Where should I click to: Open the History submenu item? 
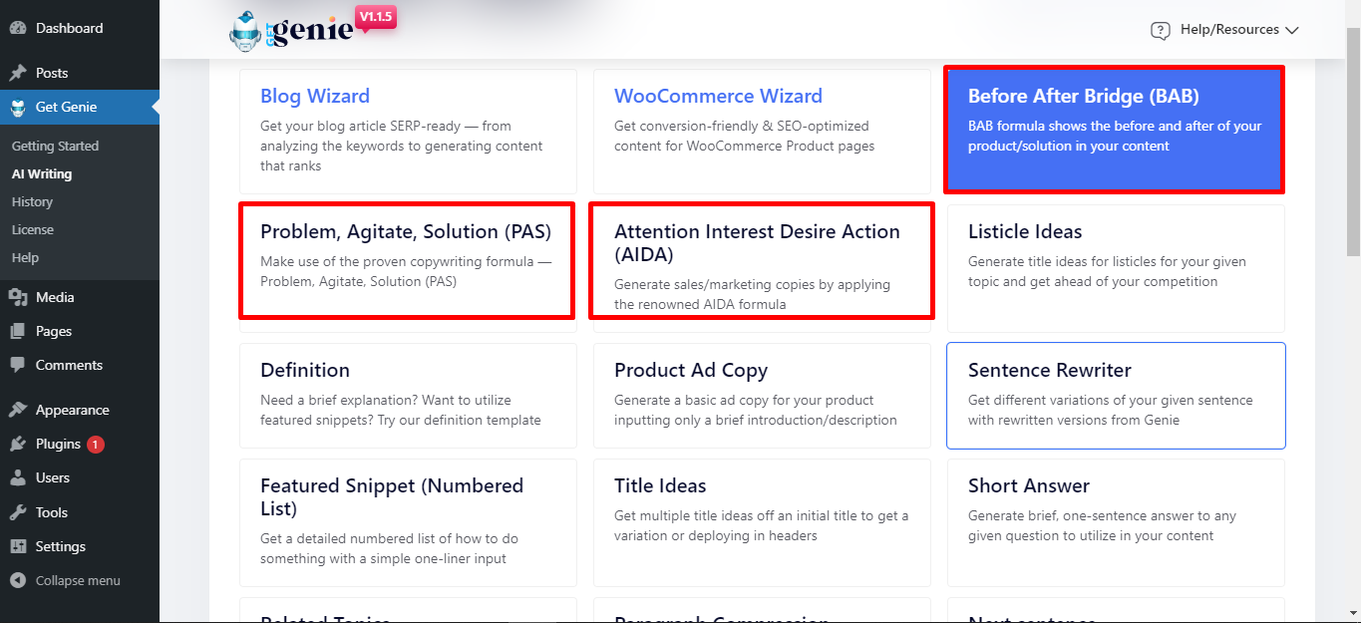(x=32, y=201)
